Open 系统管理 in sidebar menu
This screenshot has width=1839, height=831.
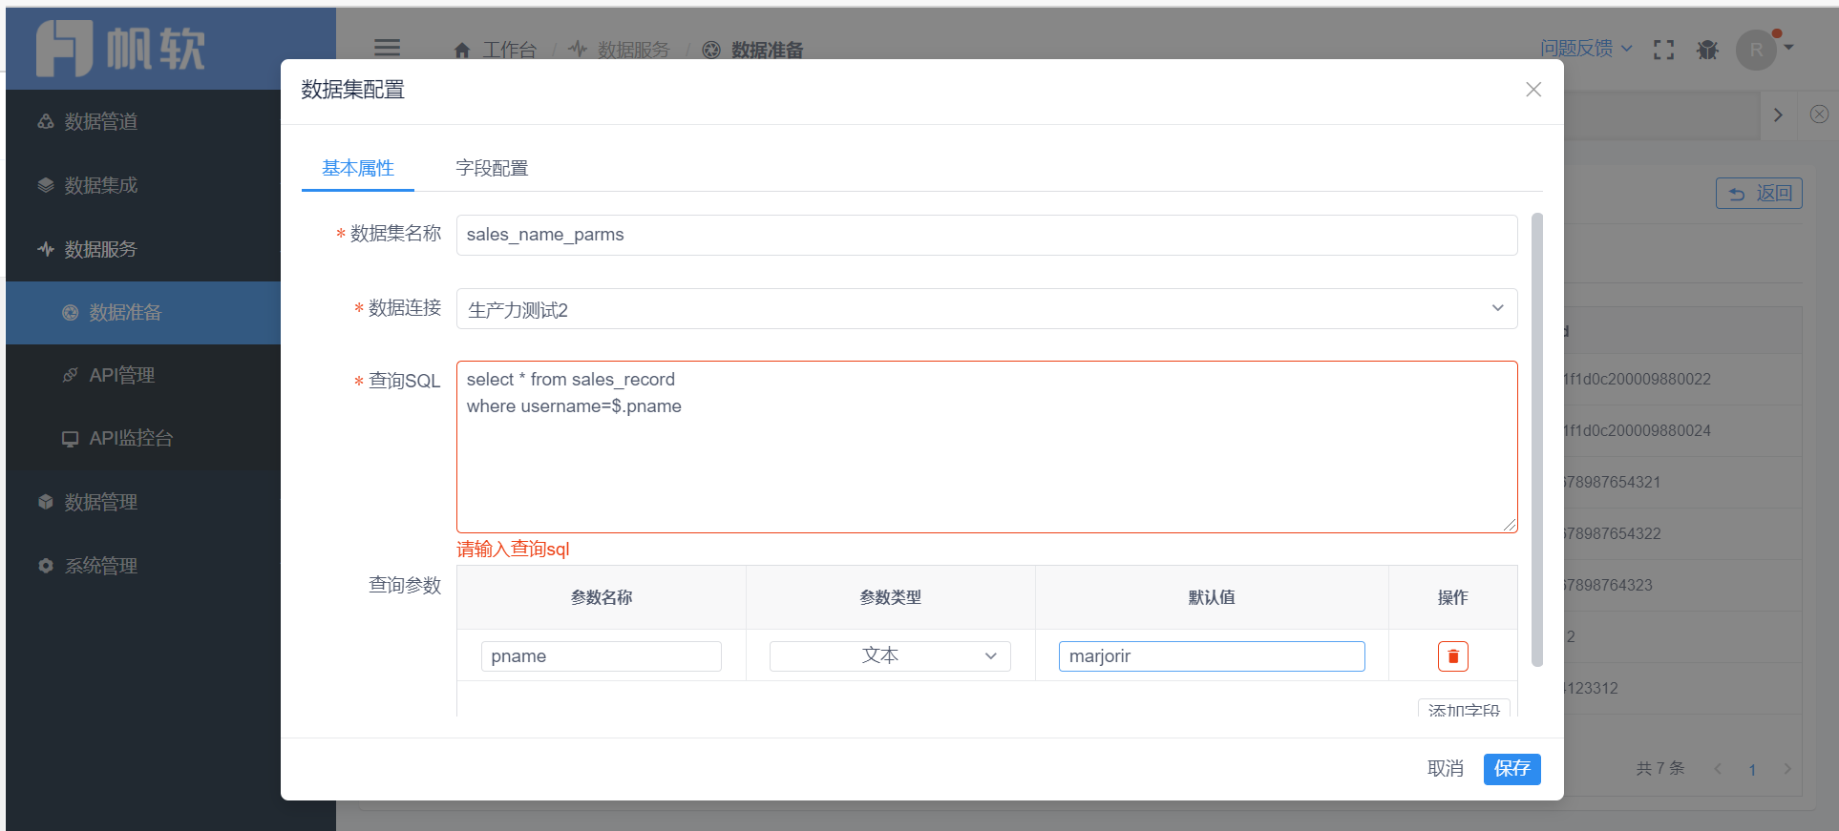pos(143,566)
